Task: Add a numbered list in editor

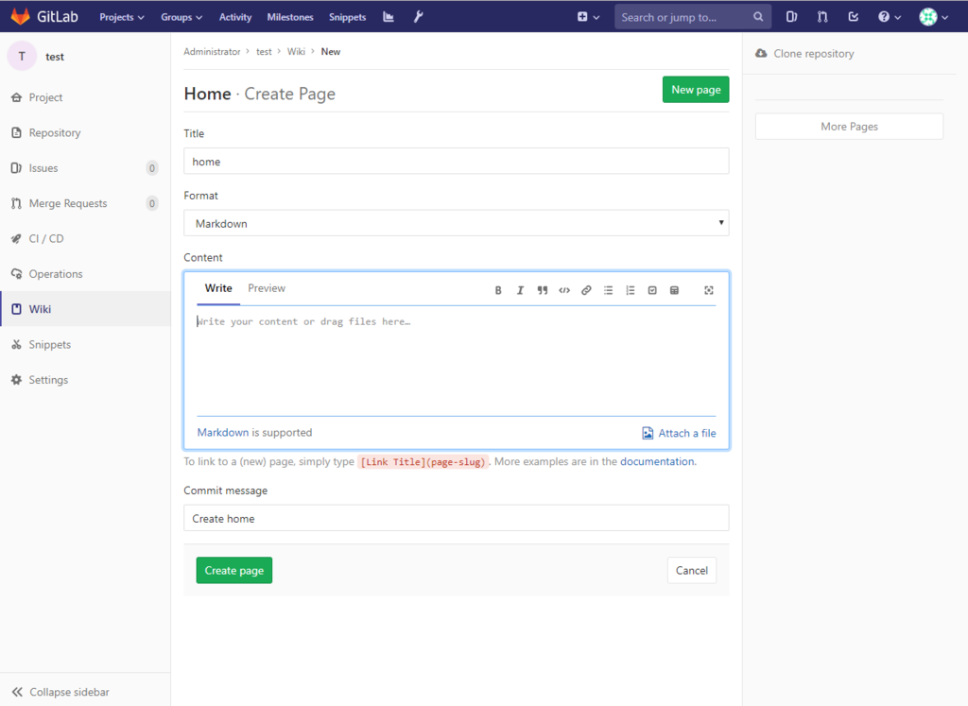Action: [x=631, y=290]
